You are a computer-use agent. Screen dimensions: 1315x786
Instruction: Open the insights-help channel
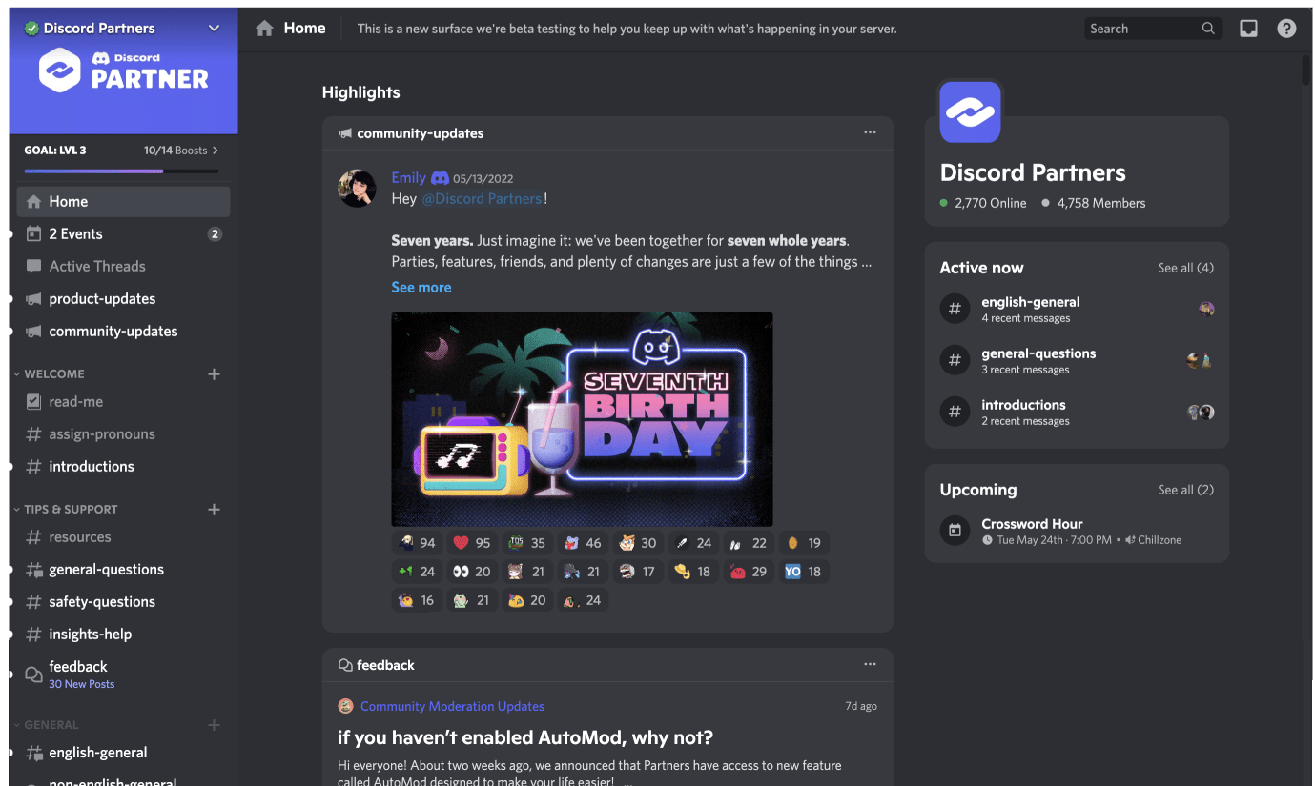123,635
